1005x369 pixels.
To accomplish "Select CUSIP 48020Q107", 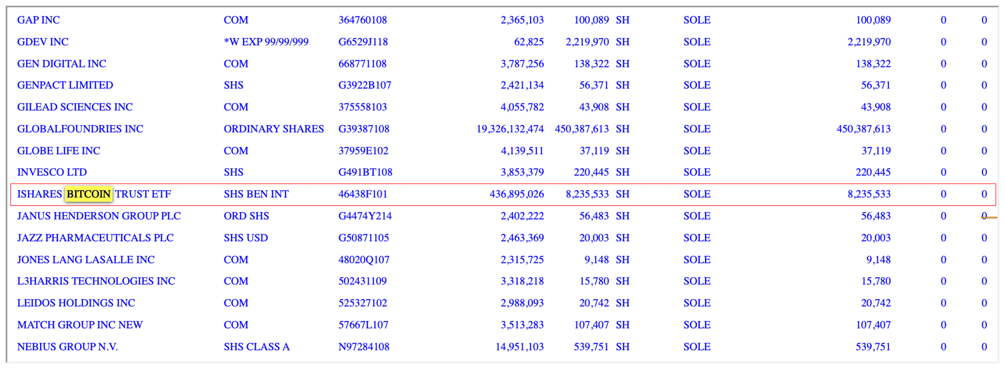I will [x=364, y=260].
